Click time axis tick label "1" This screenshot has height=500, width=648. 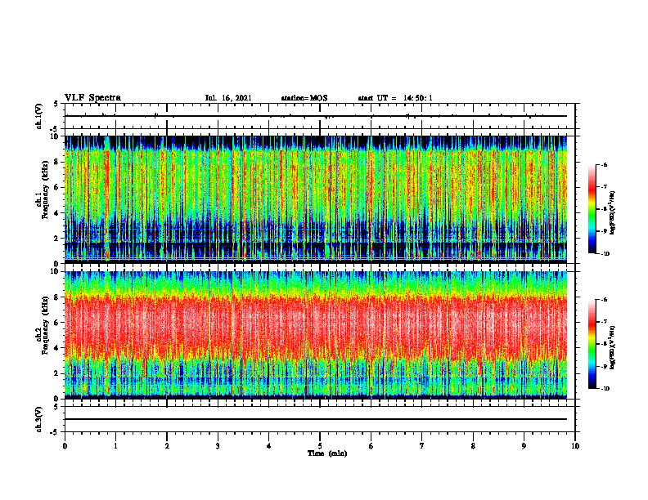115,446
